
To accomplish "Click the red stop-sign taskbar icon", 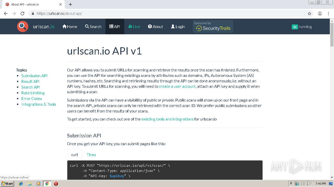I will pos(56,184).
